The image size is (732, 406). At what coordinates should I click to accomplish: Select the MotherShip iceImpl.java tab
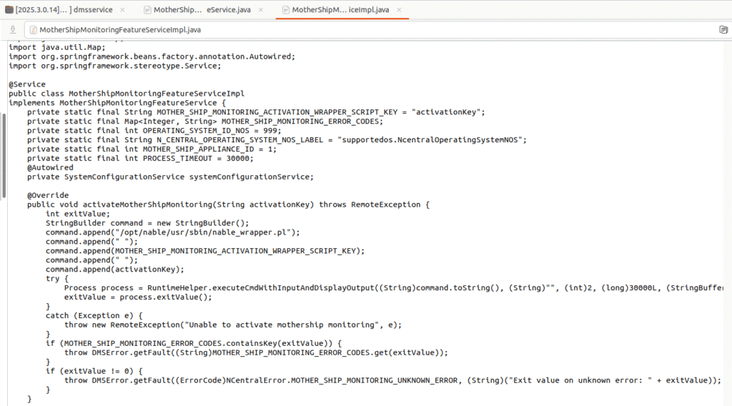click(x=340, y=10)
